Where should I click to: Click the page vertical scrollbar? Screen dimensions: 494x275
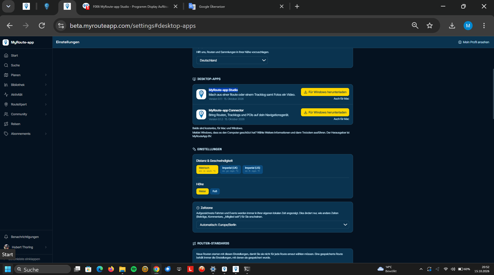[x=493, y=94]
